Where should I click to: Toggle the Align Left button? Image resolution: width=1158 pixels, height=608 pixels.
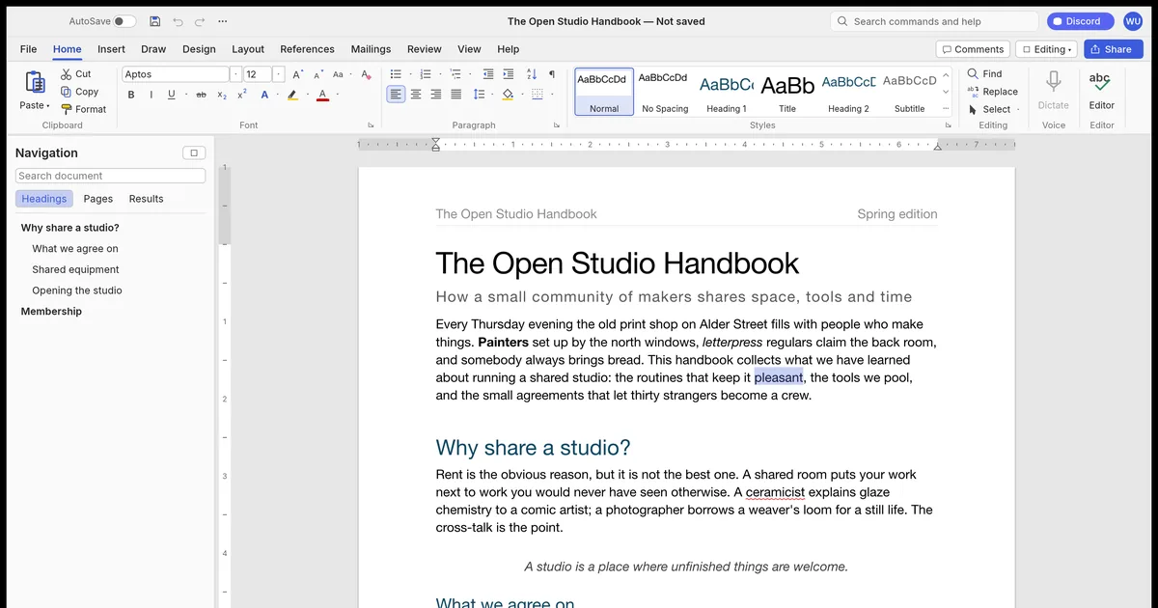click(x=396, y=94)
